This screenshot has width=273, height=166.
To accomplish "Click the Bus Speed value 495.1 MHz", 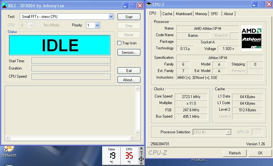I will coord(191,117).
